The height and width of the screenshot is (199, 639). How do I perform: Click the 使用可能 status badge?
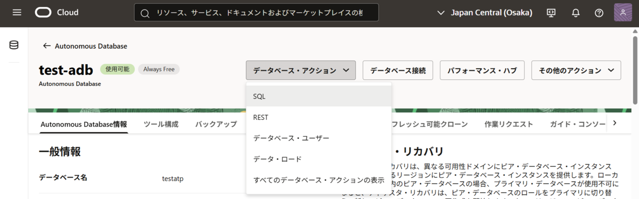[117, 69]
